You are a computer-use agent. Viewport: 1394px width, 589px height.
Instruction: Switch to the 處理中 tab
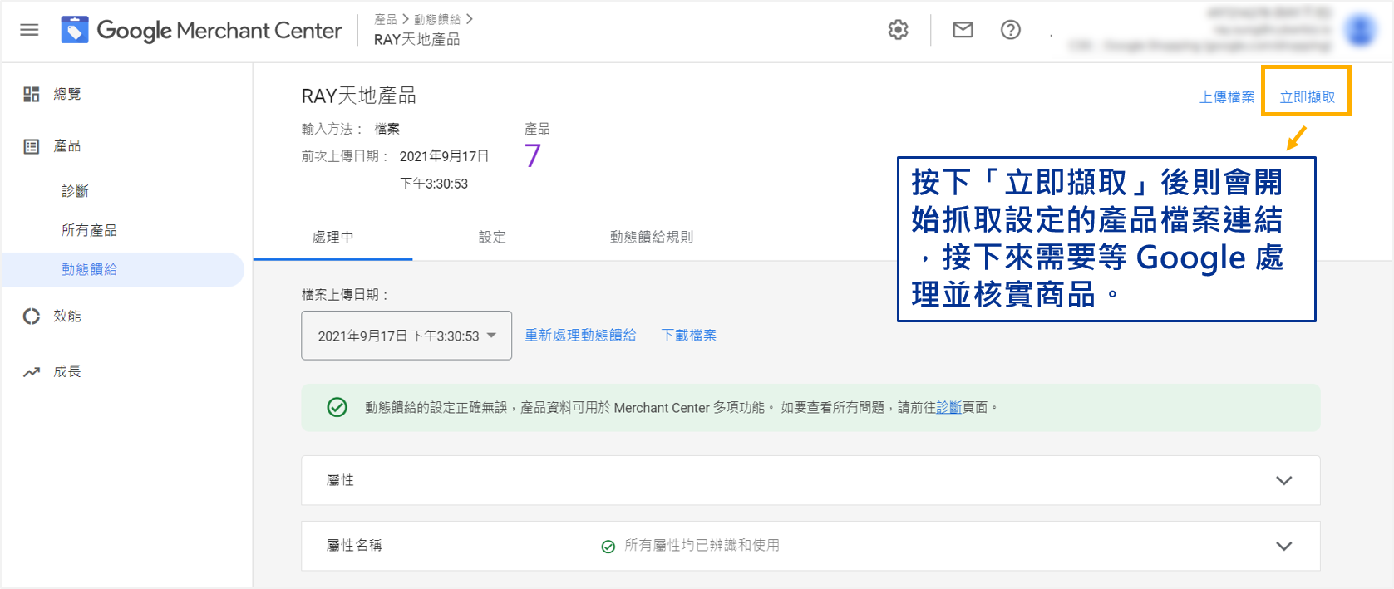[x=332, y=237]
